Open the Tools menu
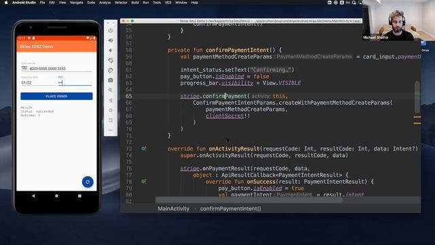Screen dimensions: 435x245 157,3
